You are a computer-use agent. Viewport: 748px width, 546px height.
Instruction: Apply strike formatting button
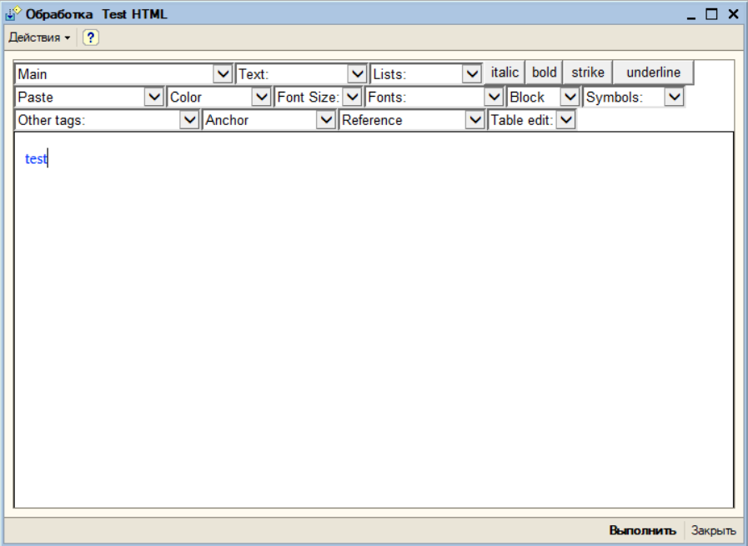pos(588,73)
